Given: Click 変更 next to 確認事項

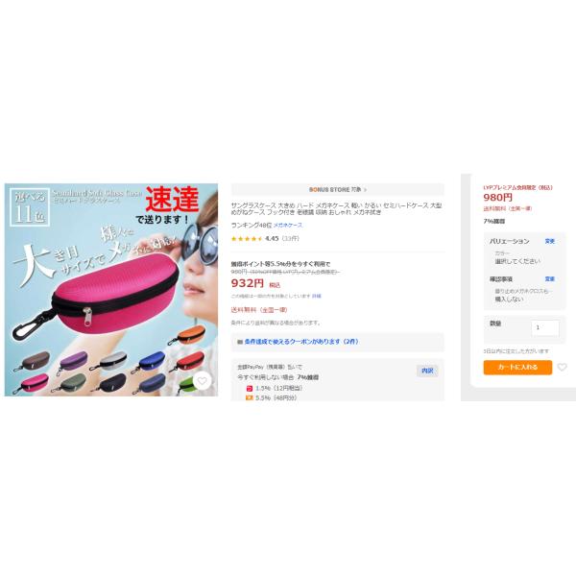Looking at the screenshot, I should 549,279.
